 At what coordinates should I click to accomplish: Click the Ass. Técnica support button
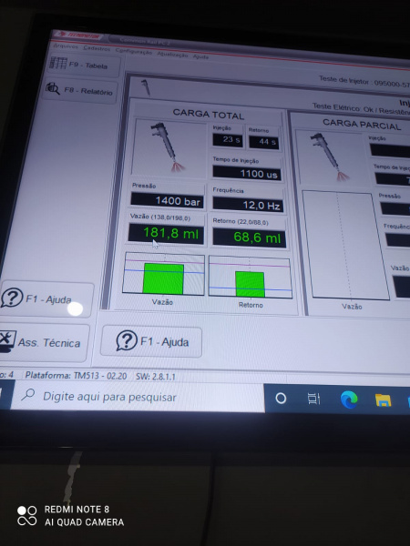pos(43,342)
